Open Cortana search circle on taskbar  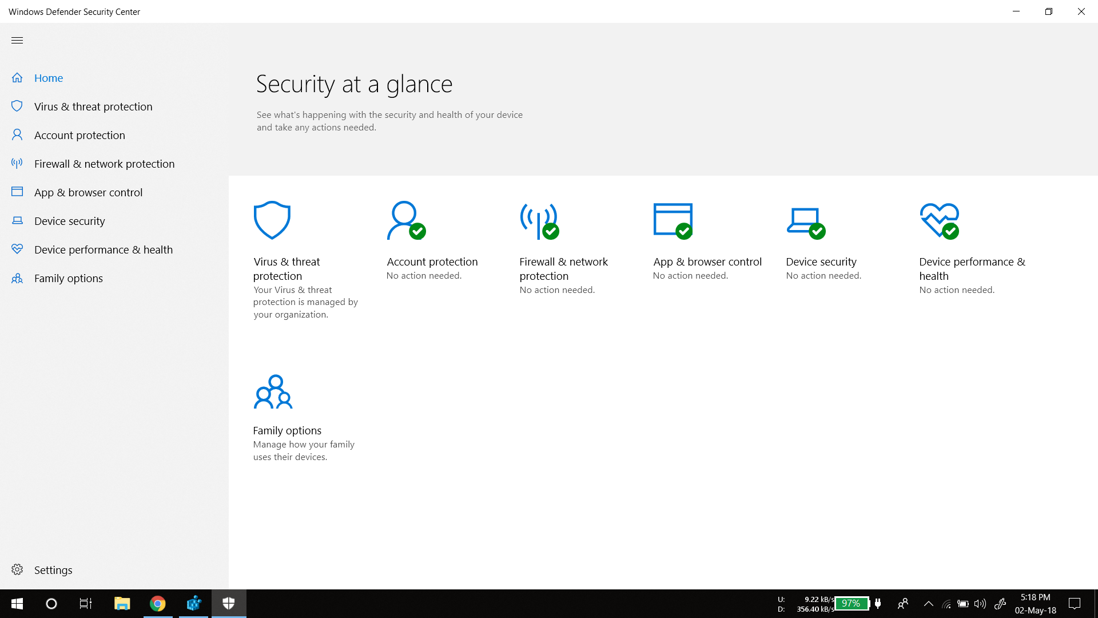coord(51,604)
